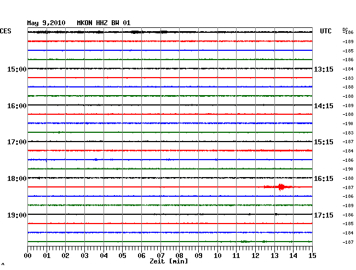This screenshot has width=356, height=270.
Task: Click minute tick label 03
Action: click(x=85, y=256)
